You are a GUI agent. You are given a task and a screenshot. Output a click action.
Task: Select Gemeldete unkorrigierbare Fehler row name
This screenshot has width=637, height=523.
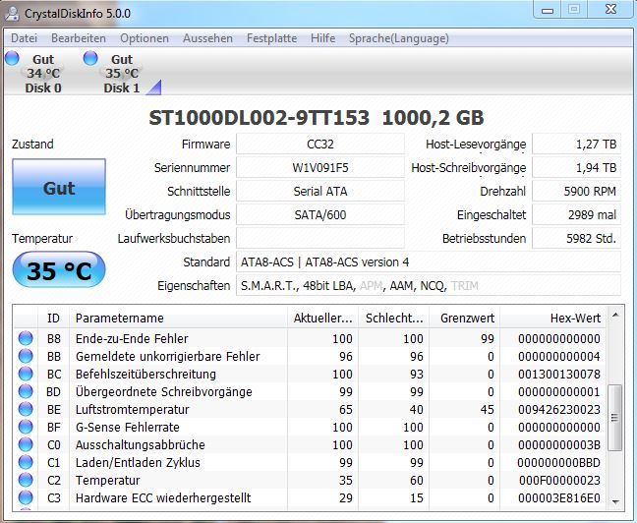[167, 357]
